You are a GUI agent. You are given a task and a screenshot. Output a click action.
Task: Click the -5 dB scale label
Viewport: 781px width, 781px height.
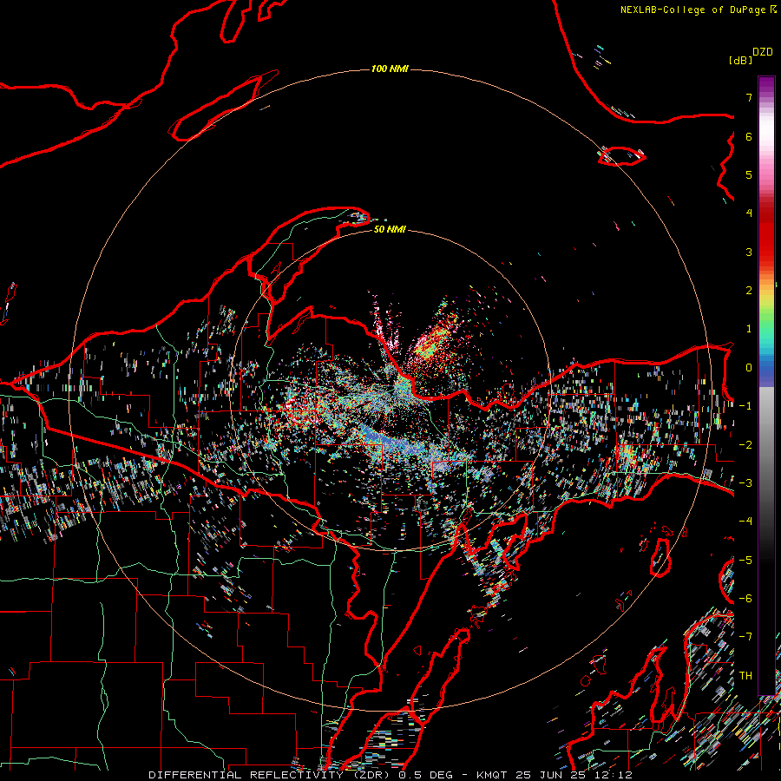745,560
